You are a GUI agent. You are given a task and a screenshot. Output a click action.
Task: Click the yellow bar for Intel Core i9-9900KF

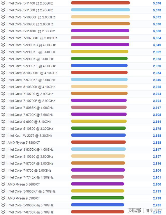[x=99, y=52]
